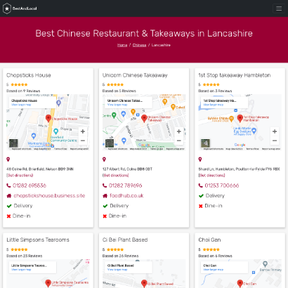Call Unicorn Chinese Takeaway on 01282 789696
The width and height of the screenshot is (288, 288).
[x=126, y=185]
